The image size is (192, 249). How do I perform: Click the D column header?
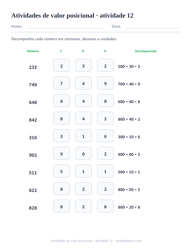[x=83, y=51]
